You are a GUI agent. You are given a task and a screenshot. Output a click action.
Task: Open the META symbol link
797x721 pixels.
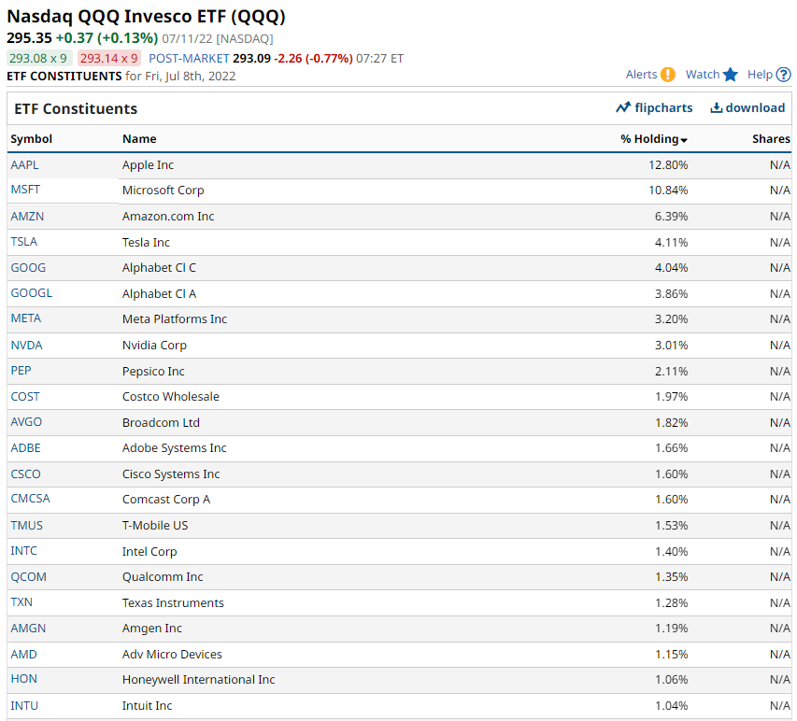click(x=26, y=318)
